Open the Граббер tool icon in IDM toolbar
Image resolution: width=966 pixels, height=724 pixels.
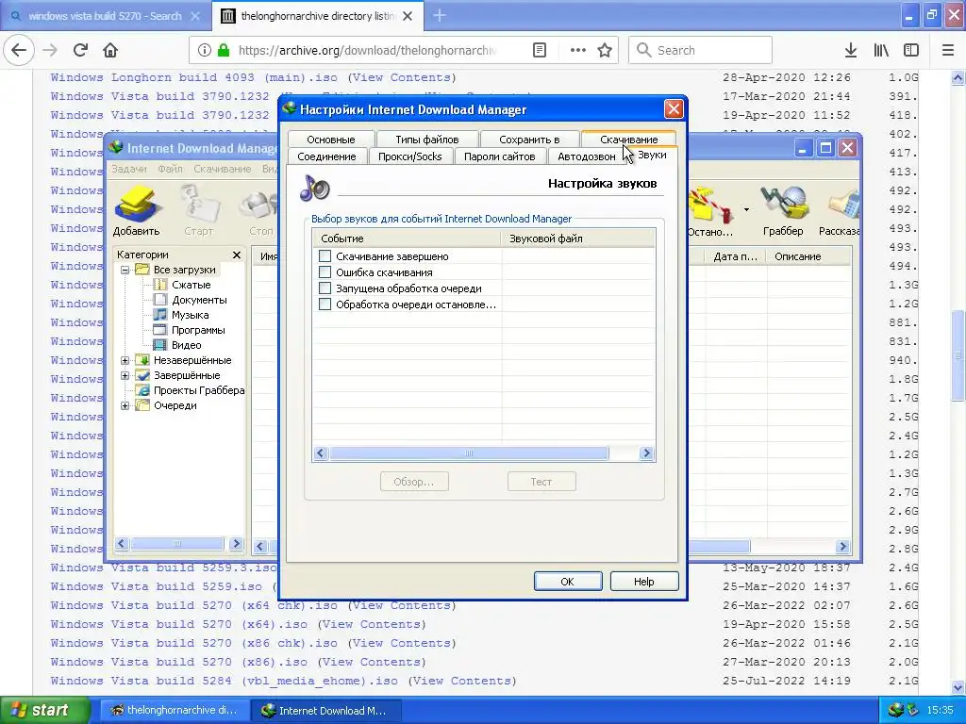pyautogui.click(x=783, y=211)
